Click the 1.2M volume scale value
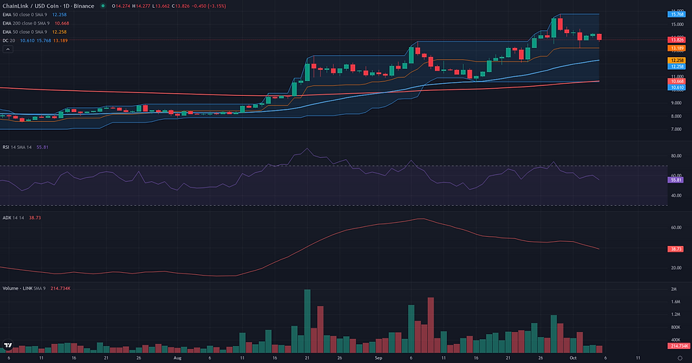 tap(676, 314)
